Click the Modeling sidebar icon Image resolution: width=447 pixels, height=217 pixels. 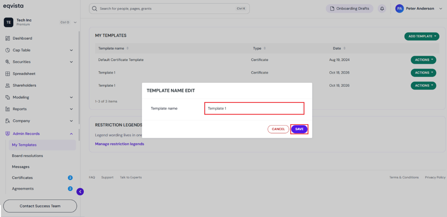pos(8,97)
